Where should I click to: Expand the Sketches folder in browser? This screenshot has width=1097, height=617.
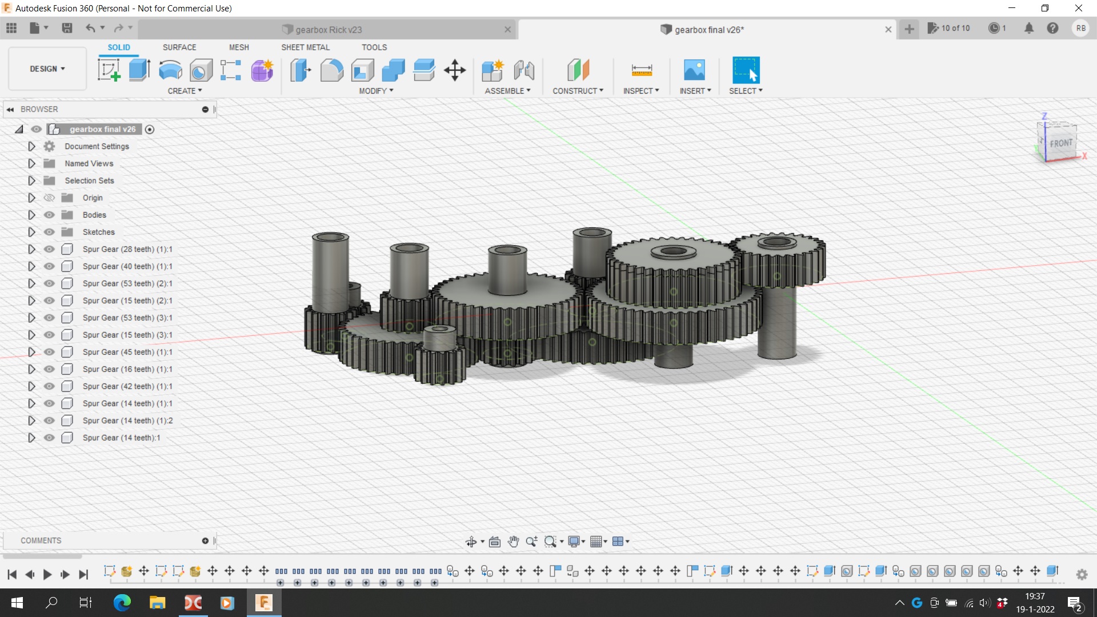(x=31, y=232)
